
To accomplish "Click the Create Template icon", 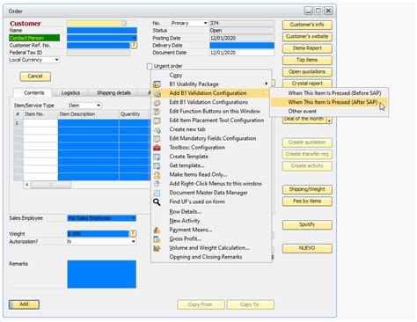I will 157,157.
